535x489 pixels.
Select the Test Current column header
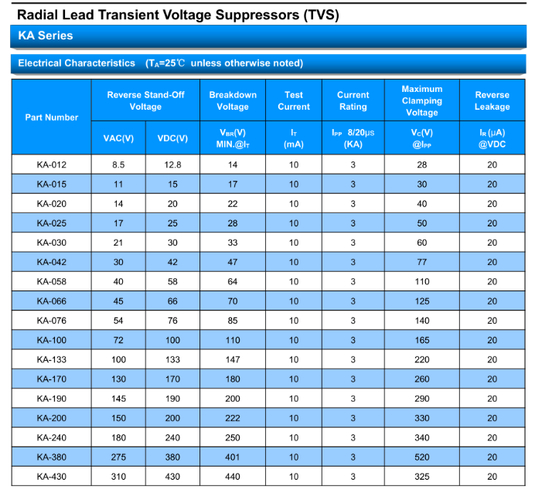[294, 100]
